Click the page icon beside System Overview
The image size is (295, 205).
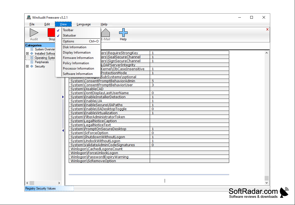click(x=32, y=49)
